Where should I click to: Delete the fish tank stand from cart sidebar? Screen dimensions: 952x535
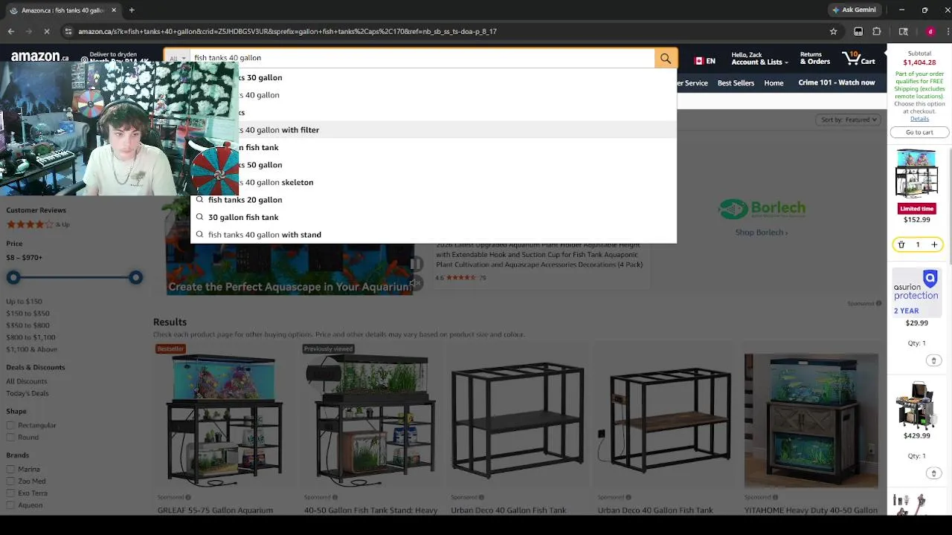pyautogui.click(x=901, y=244)
